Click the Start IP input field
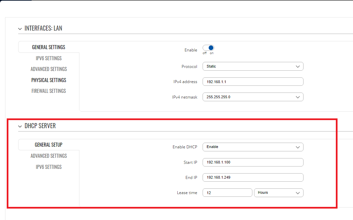The width and height of the screenshot is (353, 220). click(253, 162)
